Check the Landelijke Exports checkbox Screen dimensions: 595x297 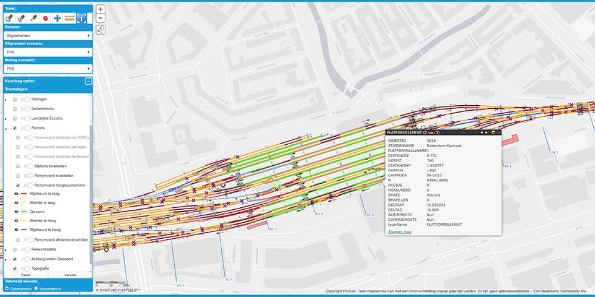(15, 118)
